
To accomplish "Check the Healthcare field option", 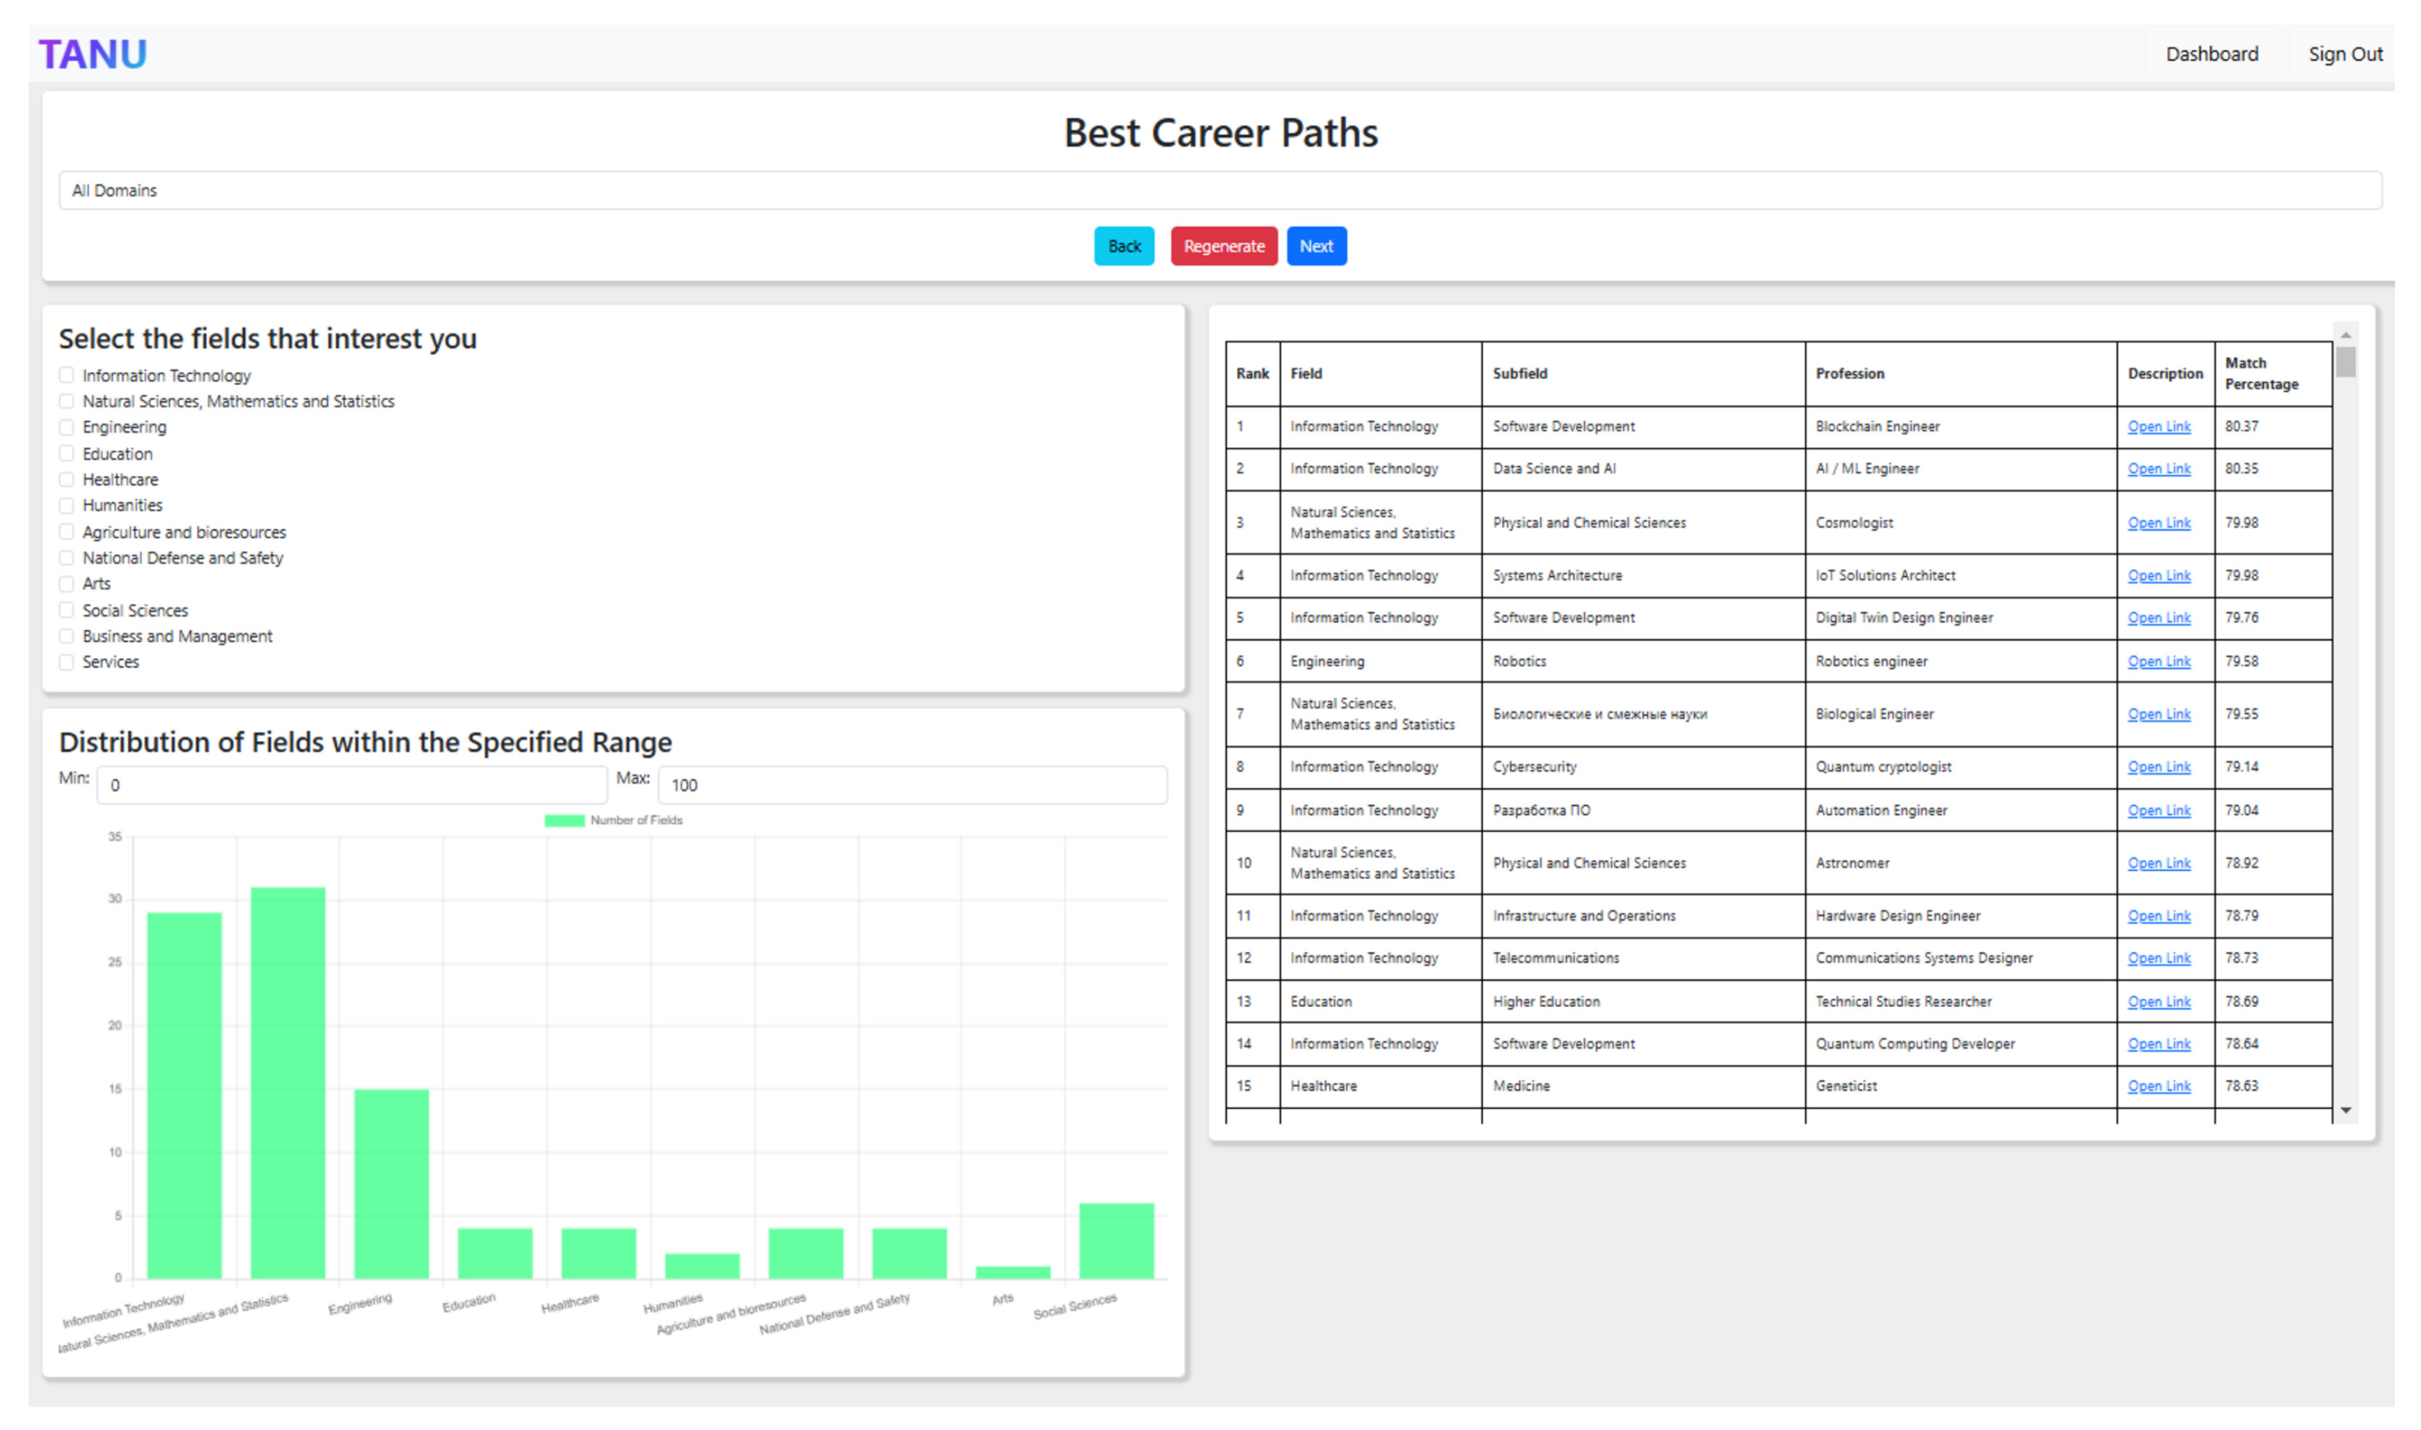I will 66,479.
